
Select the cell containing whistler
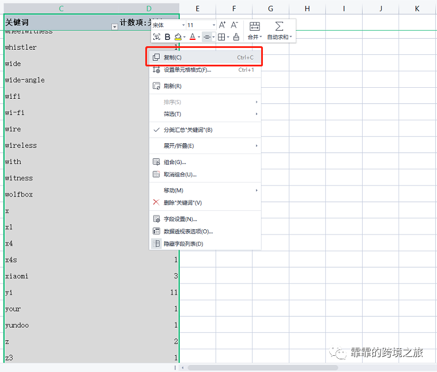click(x=61, y=47)
